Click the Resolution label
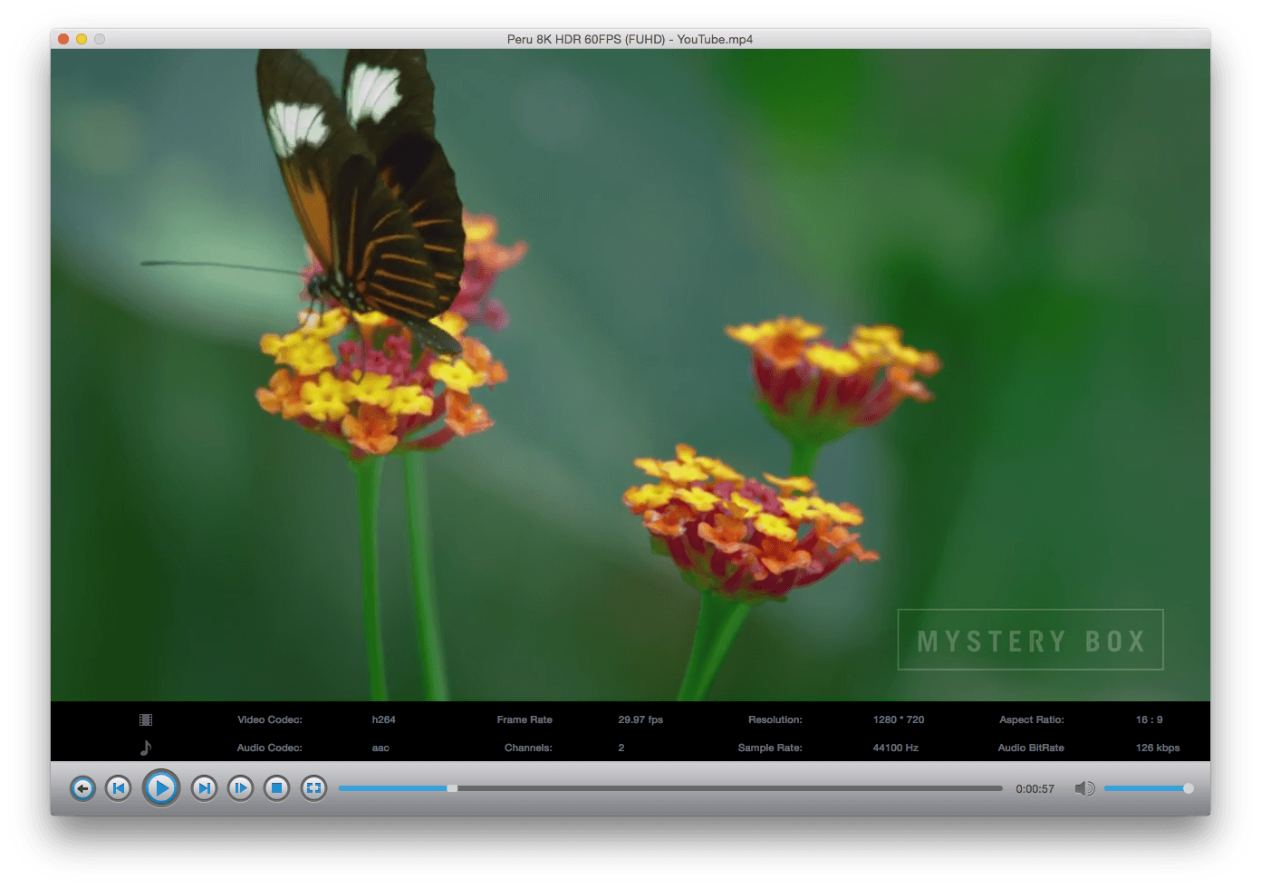This screenshot has width=1261, height=888. pyautogui.click(x=775, y=719)
